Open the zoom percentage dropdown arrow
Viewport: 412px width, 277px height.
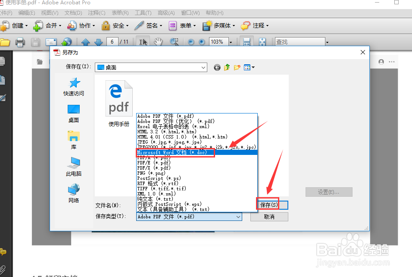click(231, 42)
